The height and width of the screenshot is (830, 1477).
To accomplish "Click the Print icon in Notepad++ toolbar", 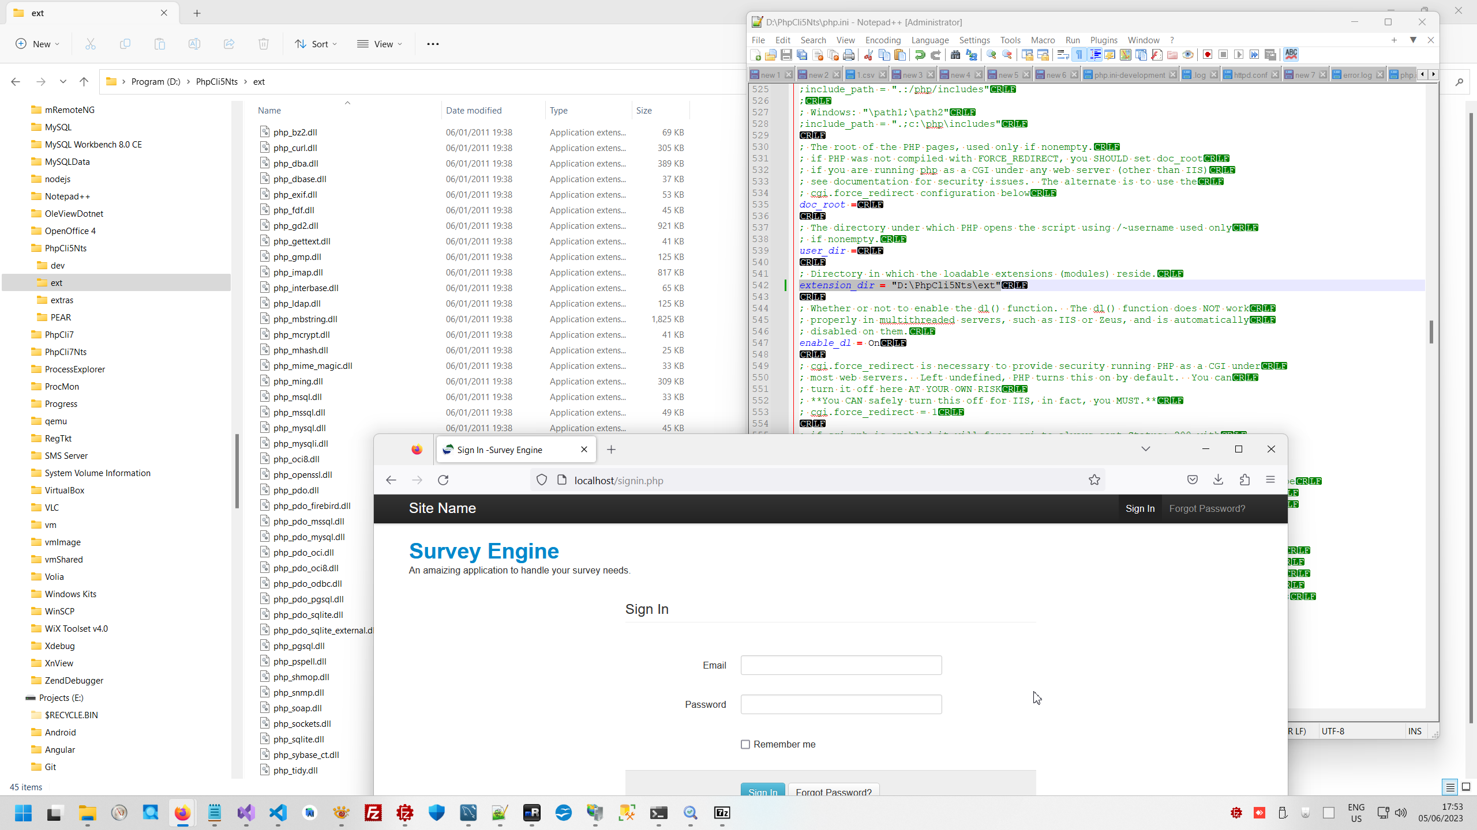I will (x=849, y=55).
